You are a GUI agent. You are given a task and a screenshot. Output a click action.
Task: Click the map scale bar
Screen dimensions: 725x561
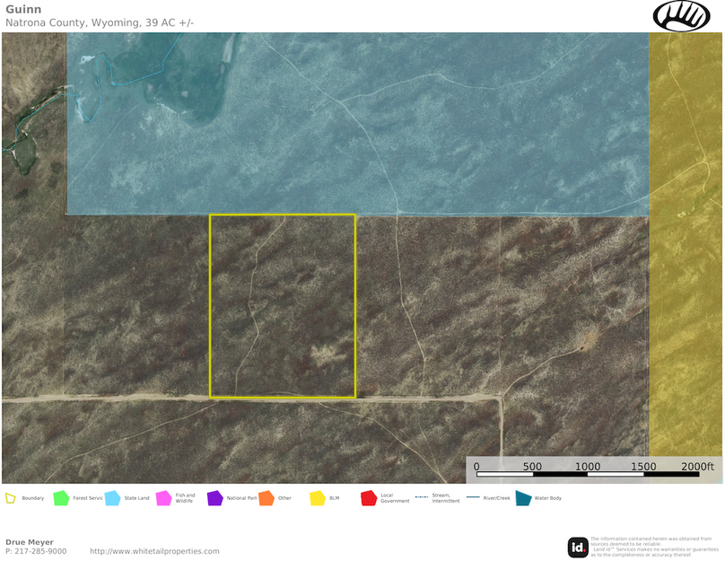tap(588, 473)
